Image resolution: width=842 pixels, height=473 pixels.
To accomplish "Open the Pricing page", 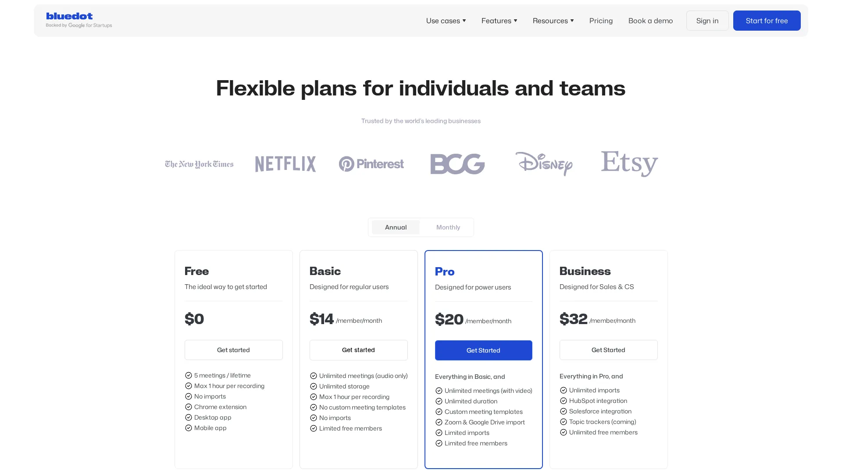I will [601, 21].
